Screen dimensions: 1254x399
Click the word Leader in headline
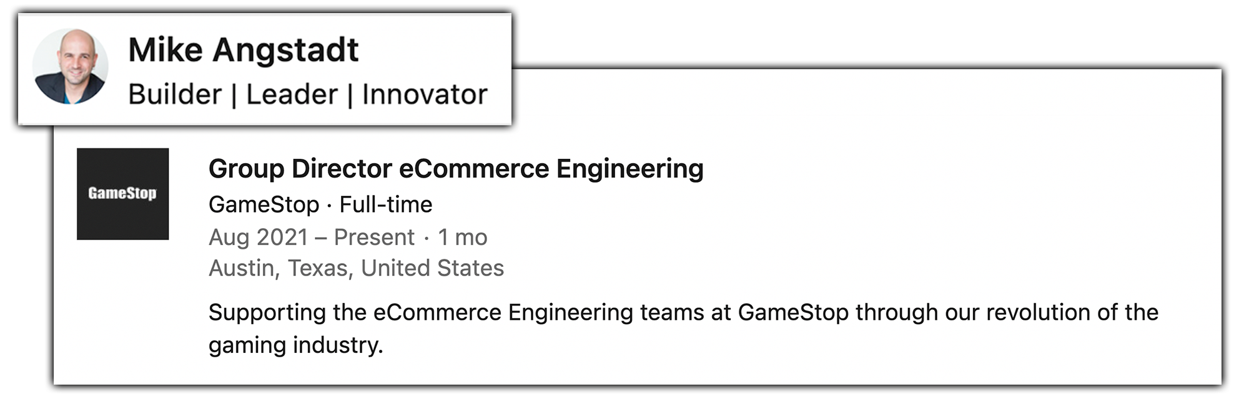[x=292, y=95]
